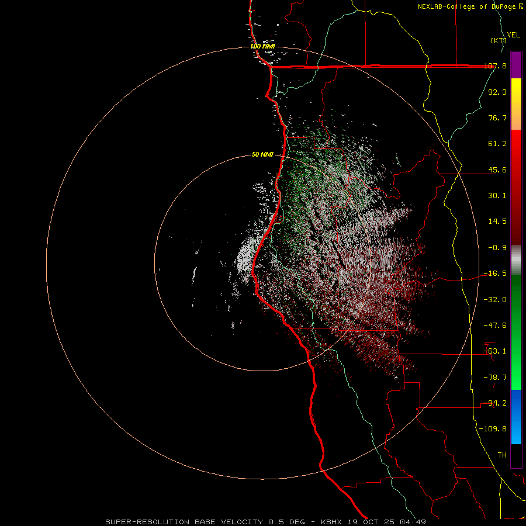Click the -32.0 velocity scale value
The image size is (526, 526).
point(495,300)
